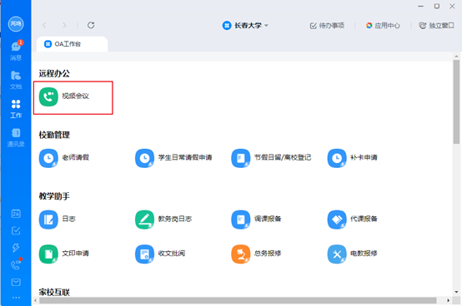Open 应用中心 (app center)
This screenshot has width=462, height=306.
pos(383,26)
